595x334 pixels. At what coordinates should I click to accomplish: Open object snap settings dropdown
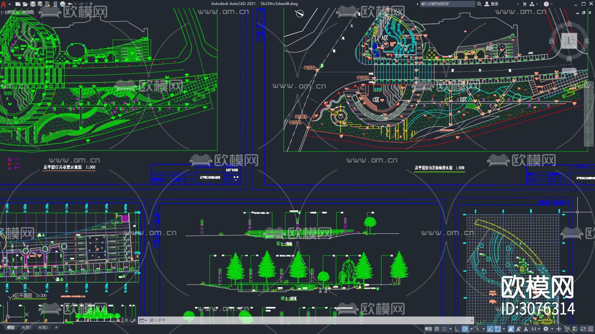(503, 329)
